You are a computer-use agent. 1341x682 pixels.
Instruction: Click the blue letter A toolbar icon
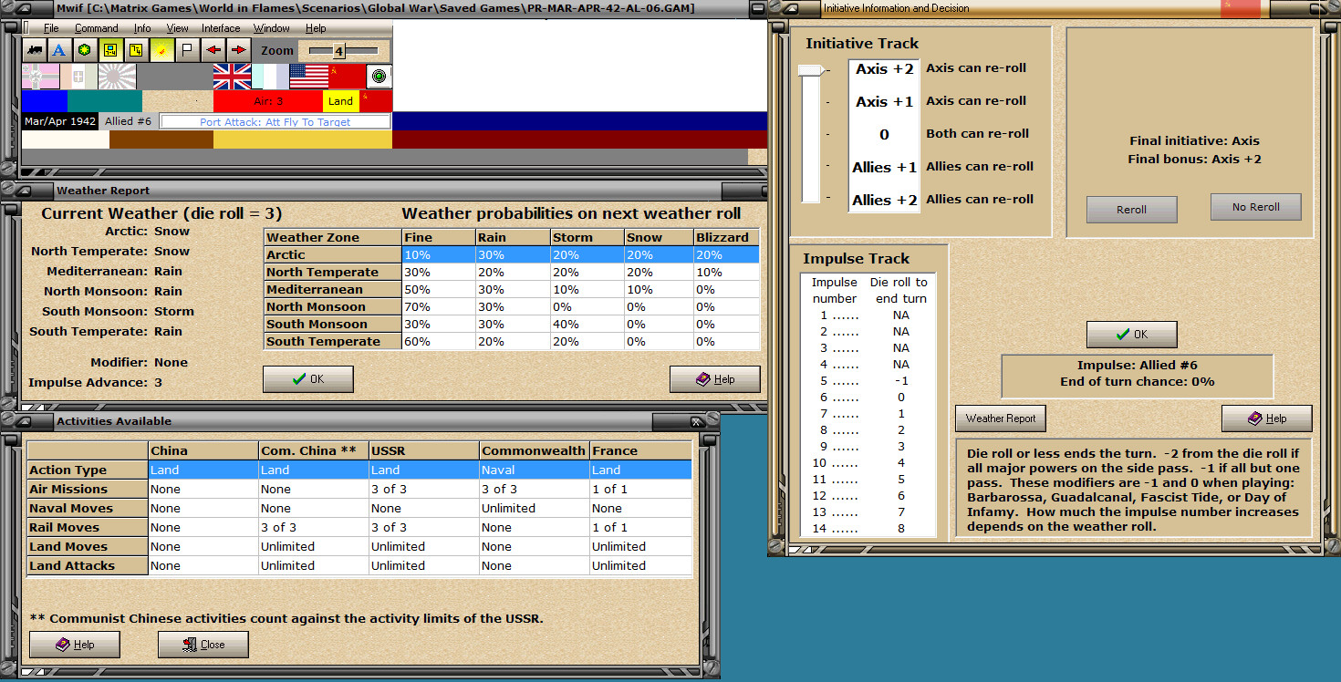(59, 50)
